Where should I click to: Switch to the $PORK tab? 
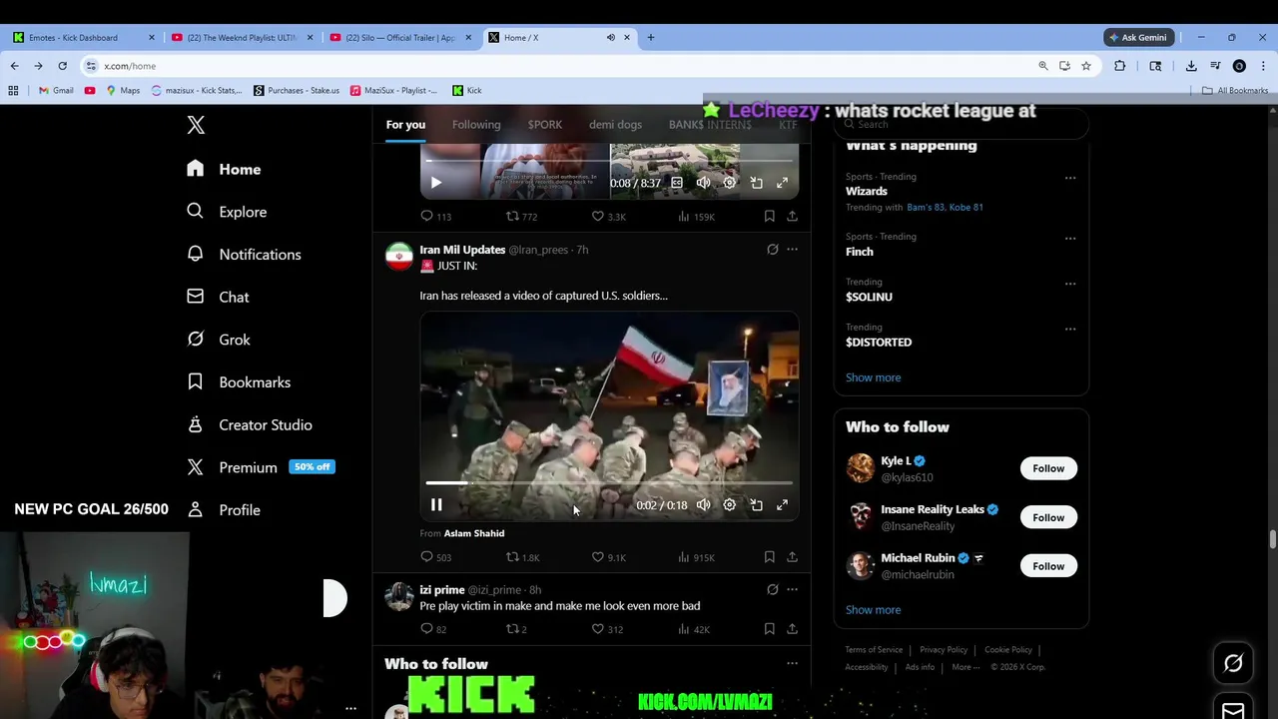pyautogui.click(x=545, y=125)
